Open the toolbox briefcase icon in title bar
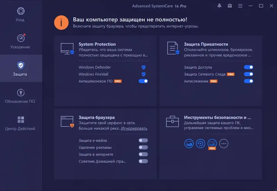277x191 pixels. click(230, 6)
